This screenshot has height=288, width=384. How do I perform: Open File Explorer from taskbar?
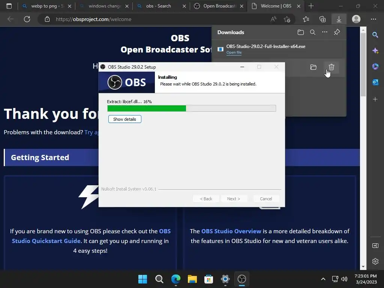click(x=192, y=279)
